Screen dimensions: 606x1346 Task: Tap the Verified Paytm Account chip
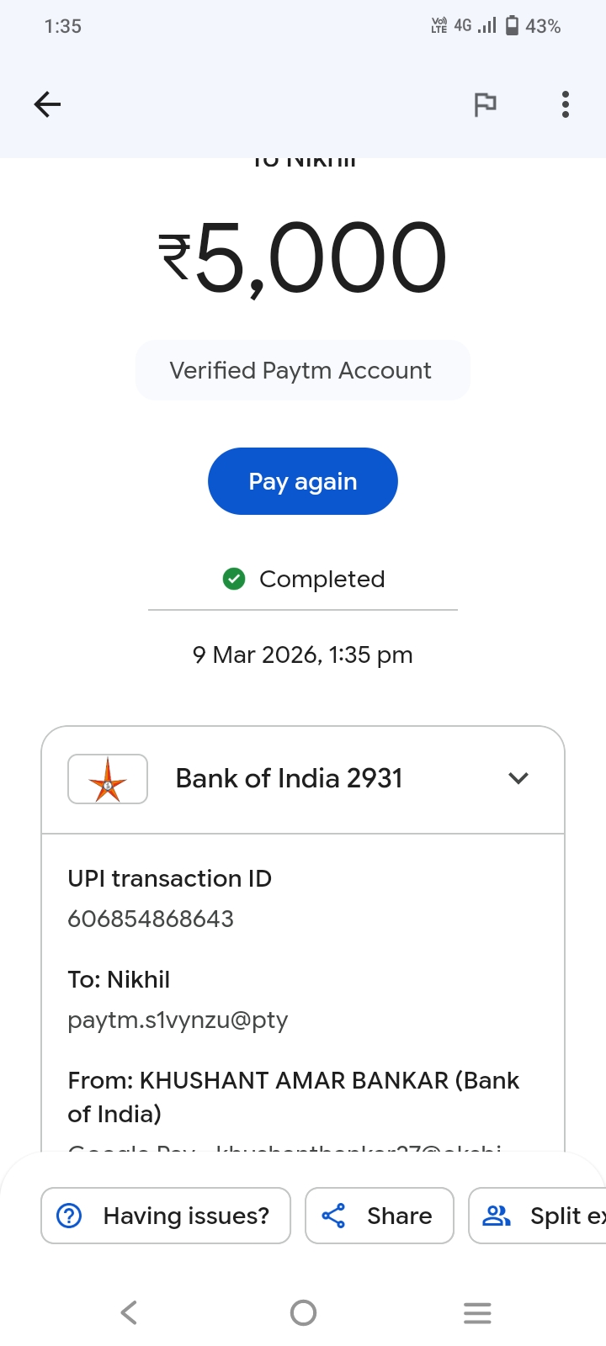pyautogui.click(x=301, y=370)
